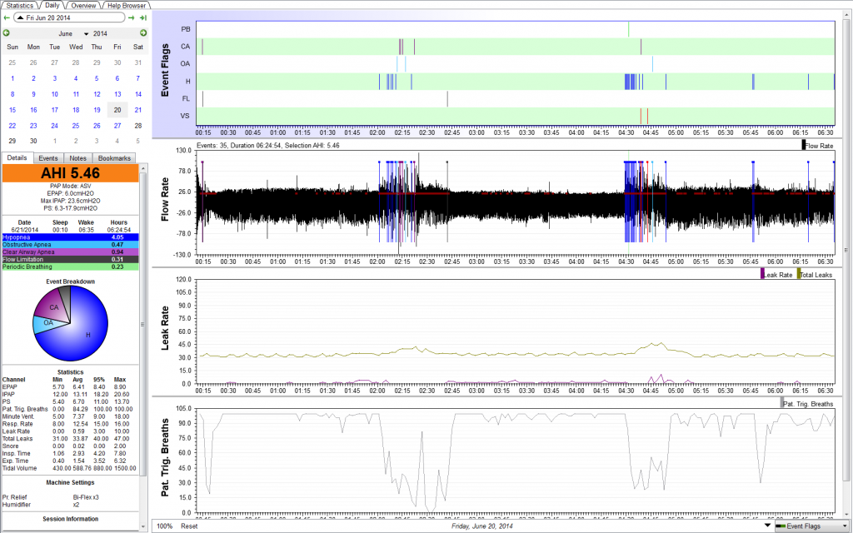Go to next day with green right arrow

(133, 17)
